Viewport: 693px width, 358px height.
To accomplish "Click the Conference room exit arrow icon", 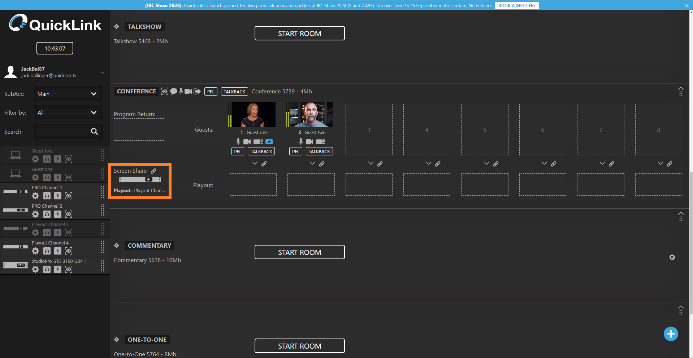I will pyautogui.click(x=197, y=92).
